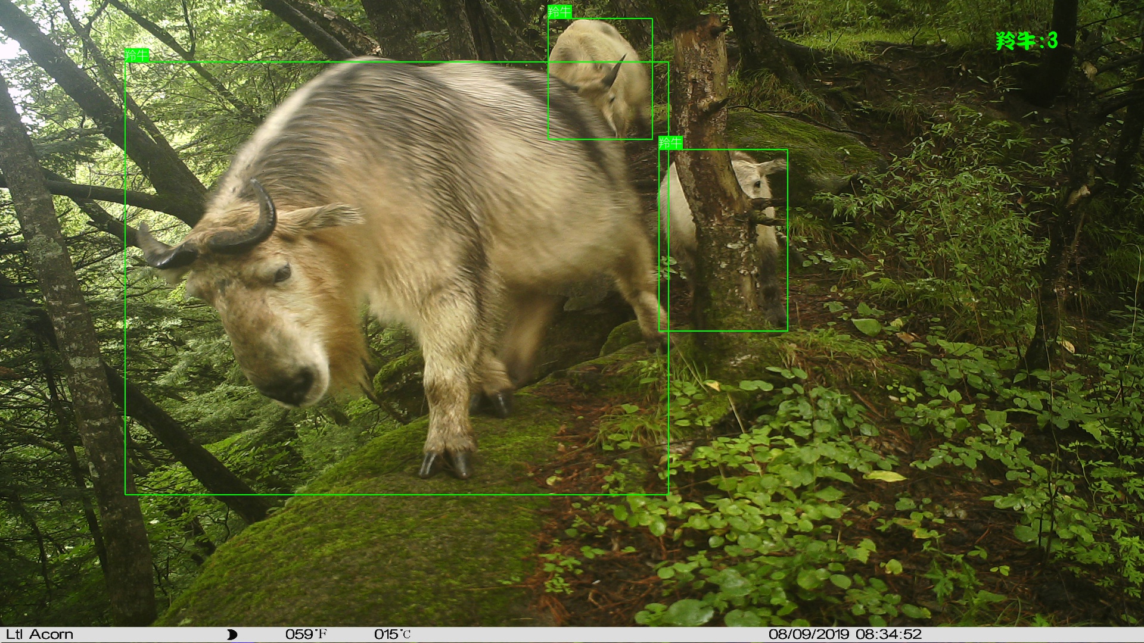Click the 羚牛 label on right takin box
The height and width of the screenshot is (643, 1144).
(x=670, y=143)
